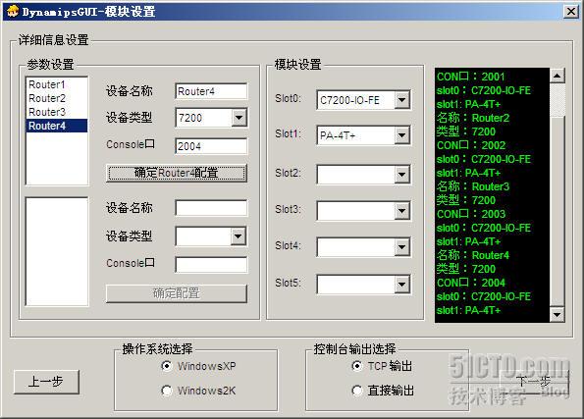Screen dimensions: 584x419
Task: Click the log line 名称：Router2
Action: 473,118
